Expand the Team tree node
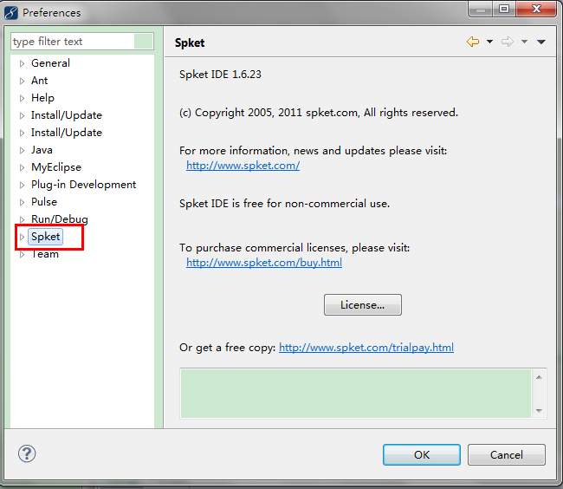 tap(22, 254)
